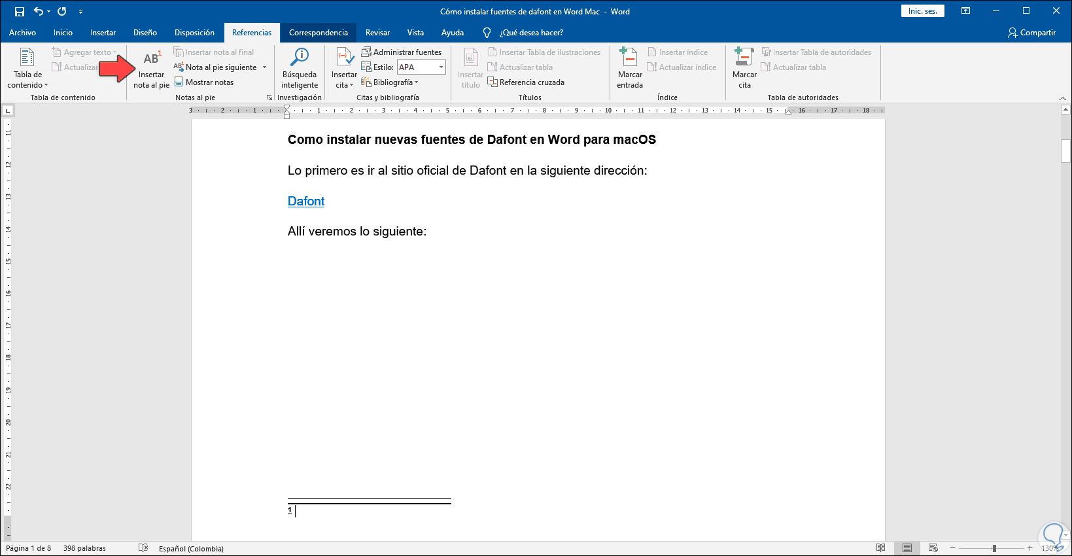The image size is (1072, 556).
Task: Open the spelling check status icon
Action: click(143, 548)
